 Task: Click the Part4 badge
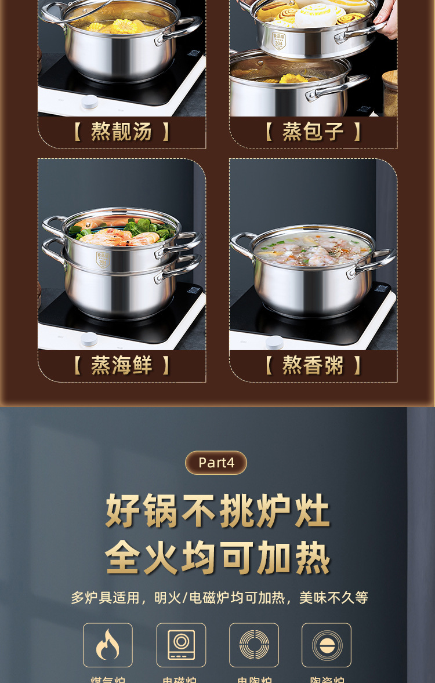click(x=216, y=463)
